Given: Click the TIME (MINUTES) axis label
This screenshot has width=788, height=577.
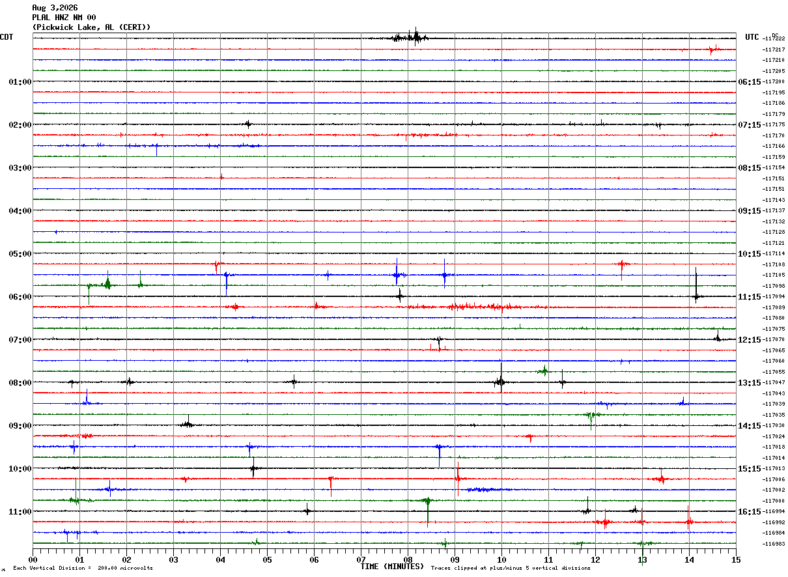Looking at the screenshot, I should 393,567.
